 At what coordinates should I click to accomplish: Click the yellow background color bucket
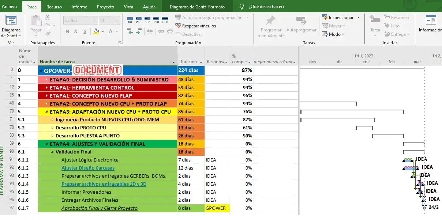[97, 31]
